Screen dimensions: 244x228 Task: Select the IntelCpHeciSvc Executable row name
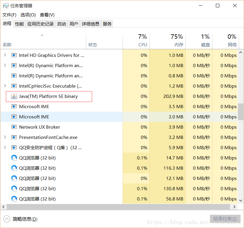pos(50,86)
